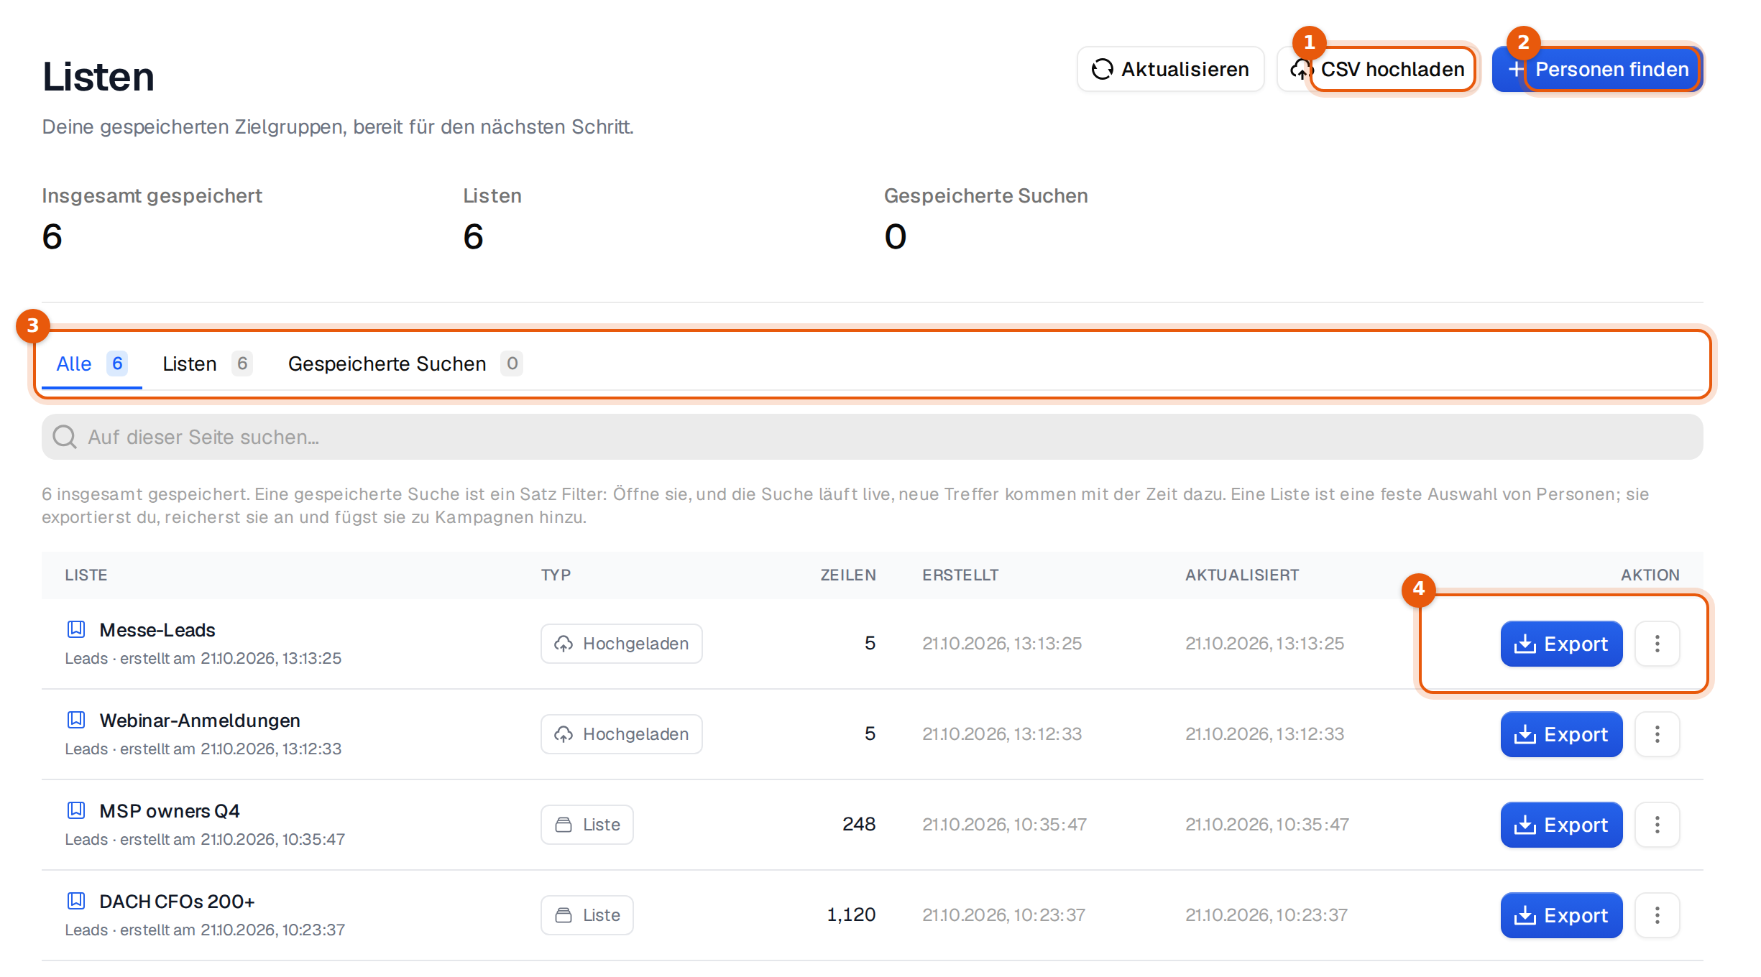Upload a CSV via CSV hochladen
Screen dimensions: 1761x977
1376,70
